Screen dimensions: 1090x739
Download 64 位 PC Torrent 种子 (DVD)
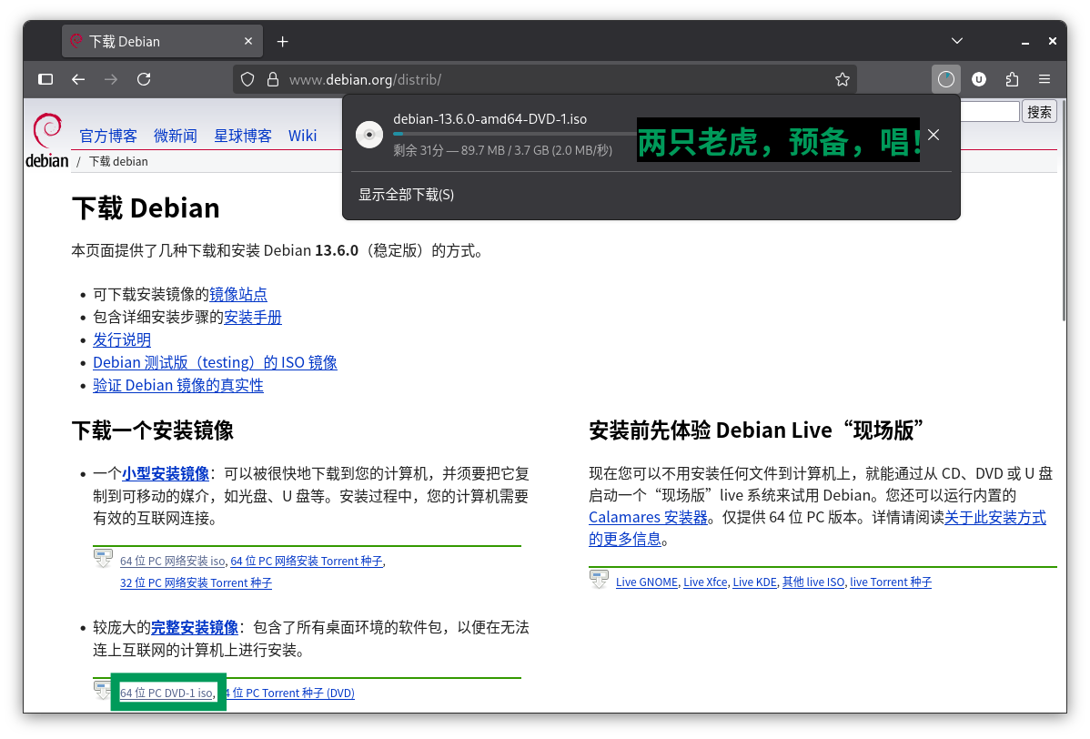coord(290,693)
